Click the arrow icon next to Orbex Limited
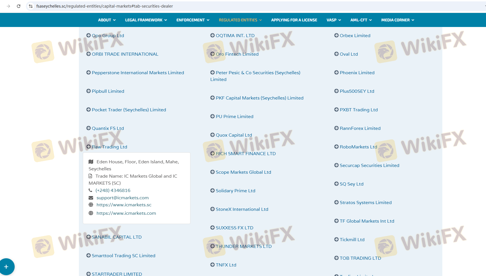486x276 pixels. point(336,35)
